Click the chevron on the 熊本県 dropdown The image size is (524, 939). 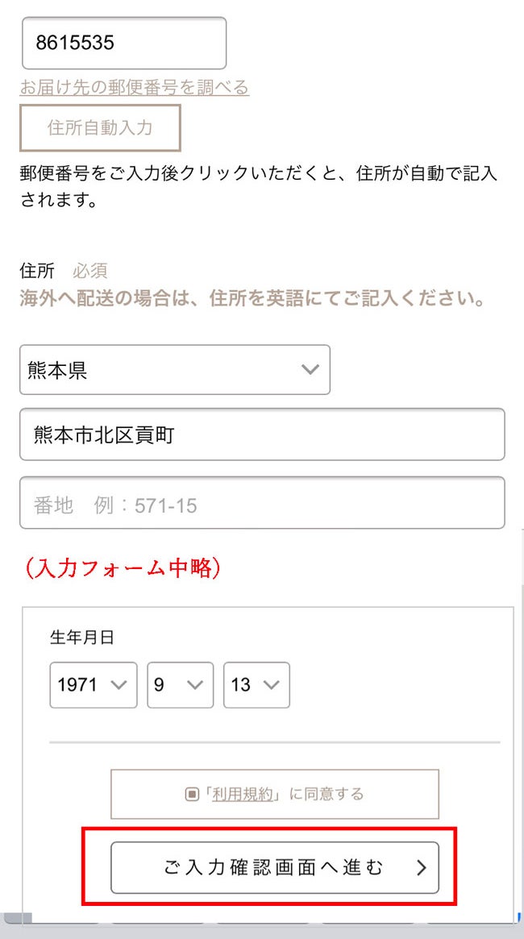(x=310, y=370)
